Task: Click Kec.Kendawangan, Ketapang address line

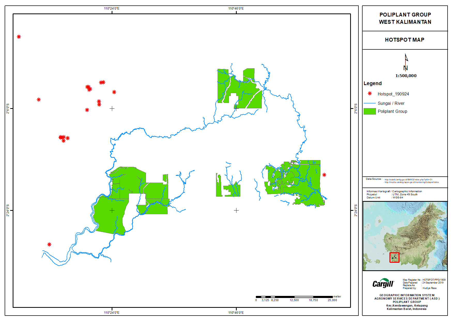Action: click(x=407, y=305)
